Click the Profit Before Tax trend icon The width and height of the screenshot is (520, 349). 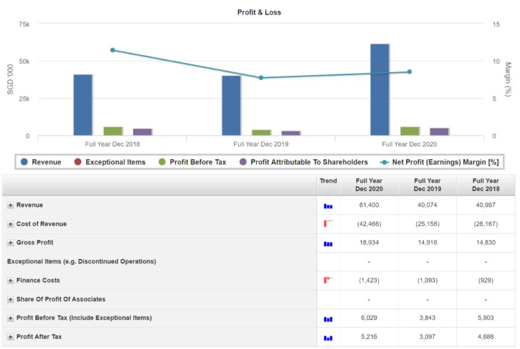coord(328,318)
